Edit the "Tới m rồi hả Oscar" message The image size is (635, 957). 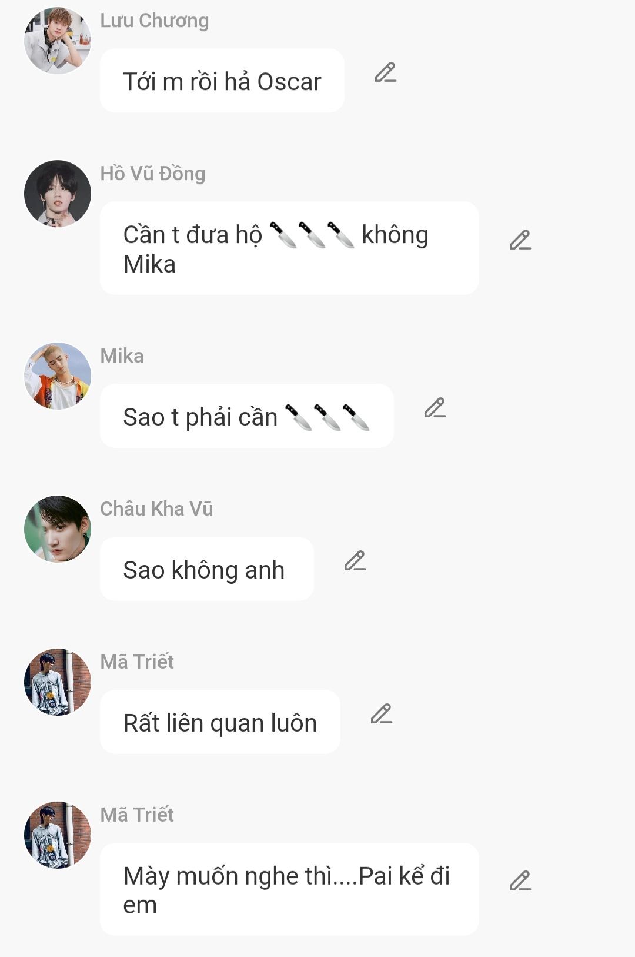pyautogui.click(x=386, y=72)
